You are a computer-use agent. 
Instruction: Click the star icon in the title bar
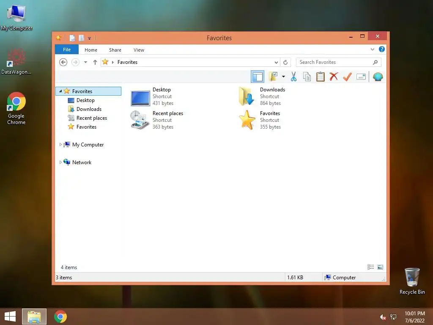click(x=58, y=38)
